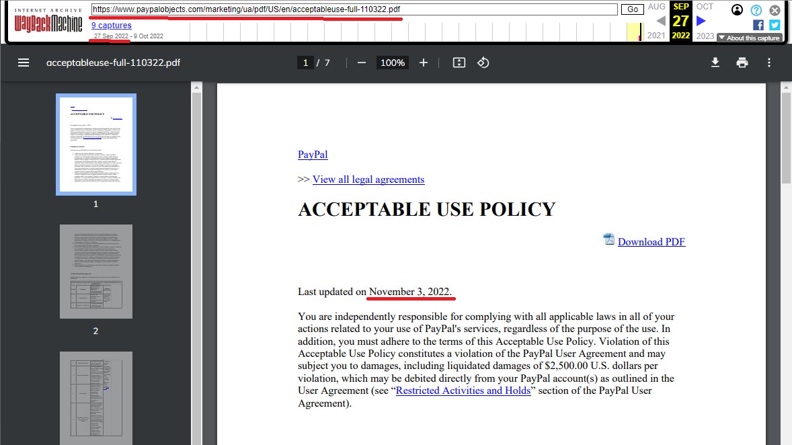
Task: Click the Go button
Action: coord(633,9)
